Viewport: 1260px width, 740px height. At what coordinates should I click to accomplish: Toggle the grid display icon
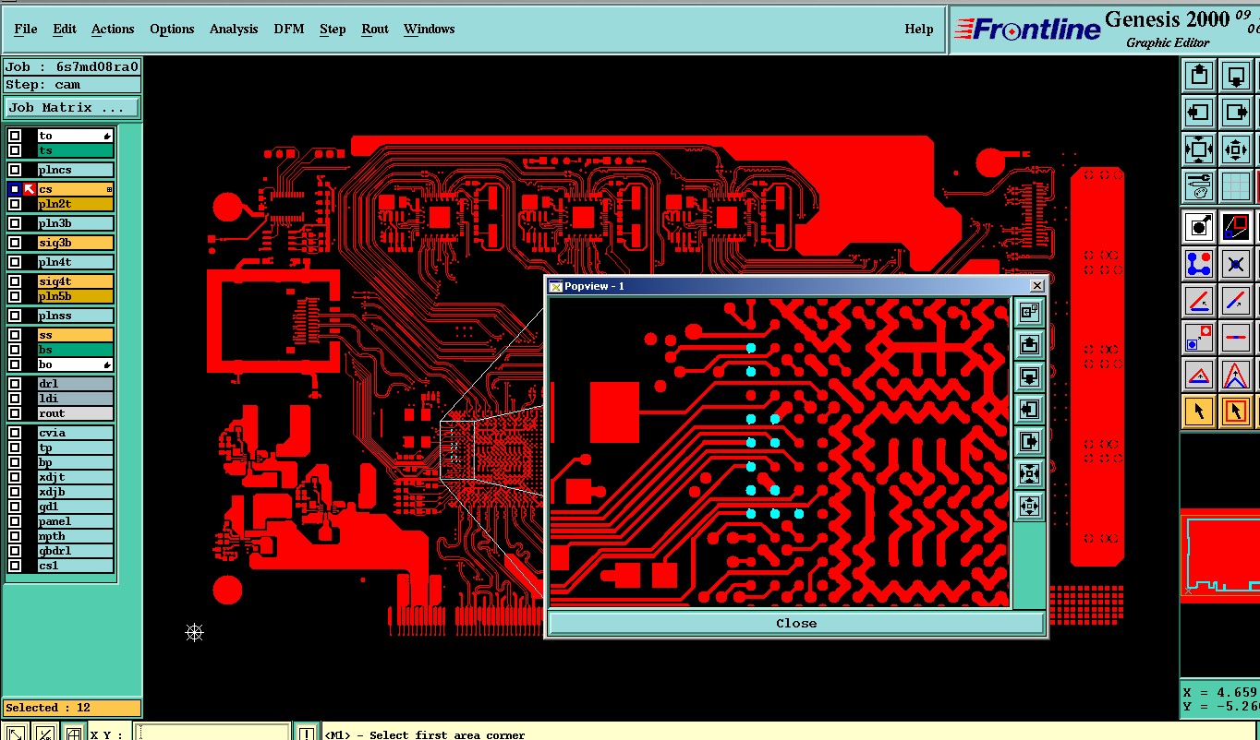[x=1236, y=185]
